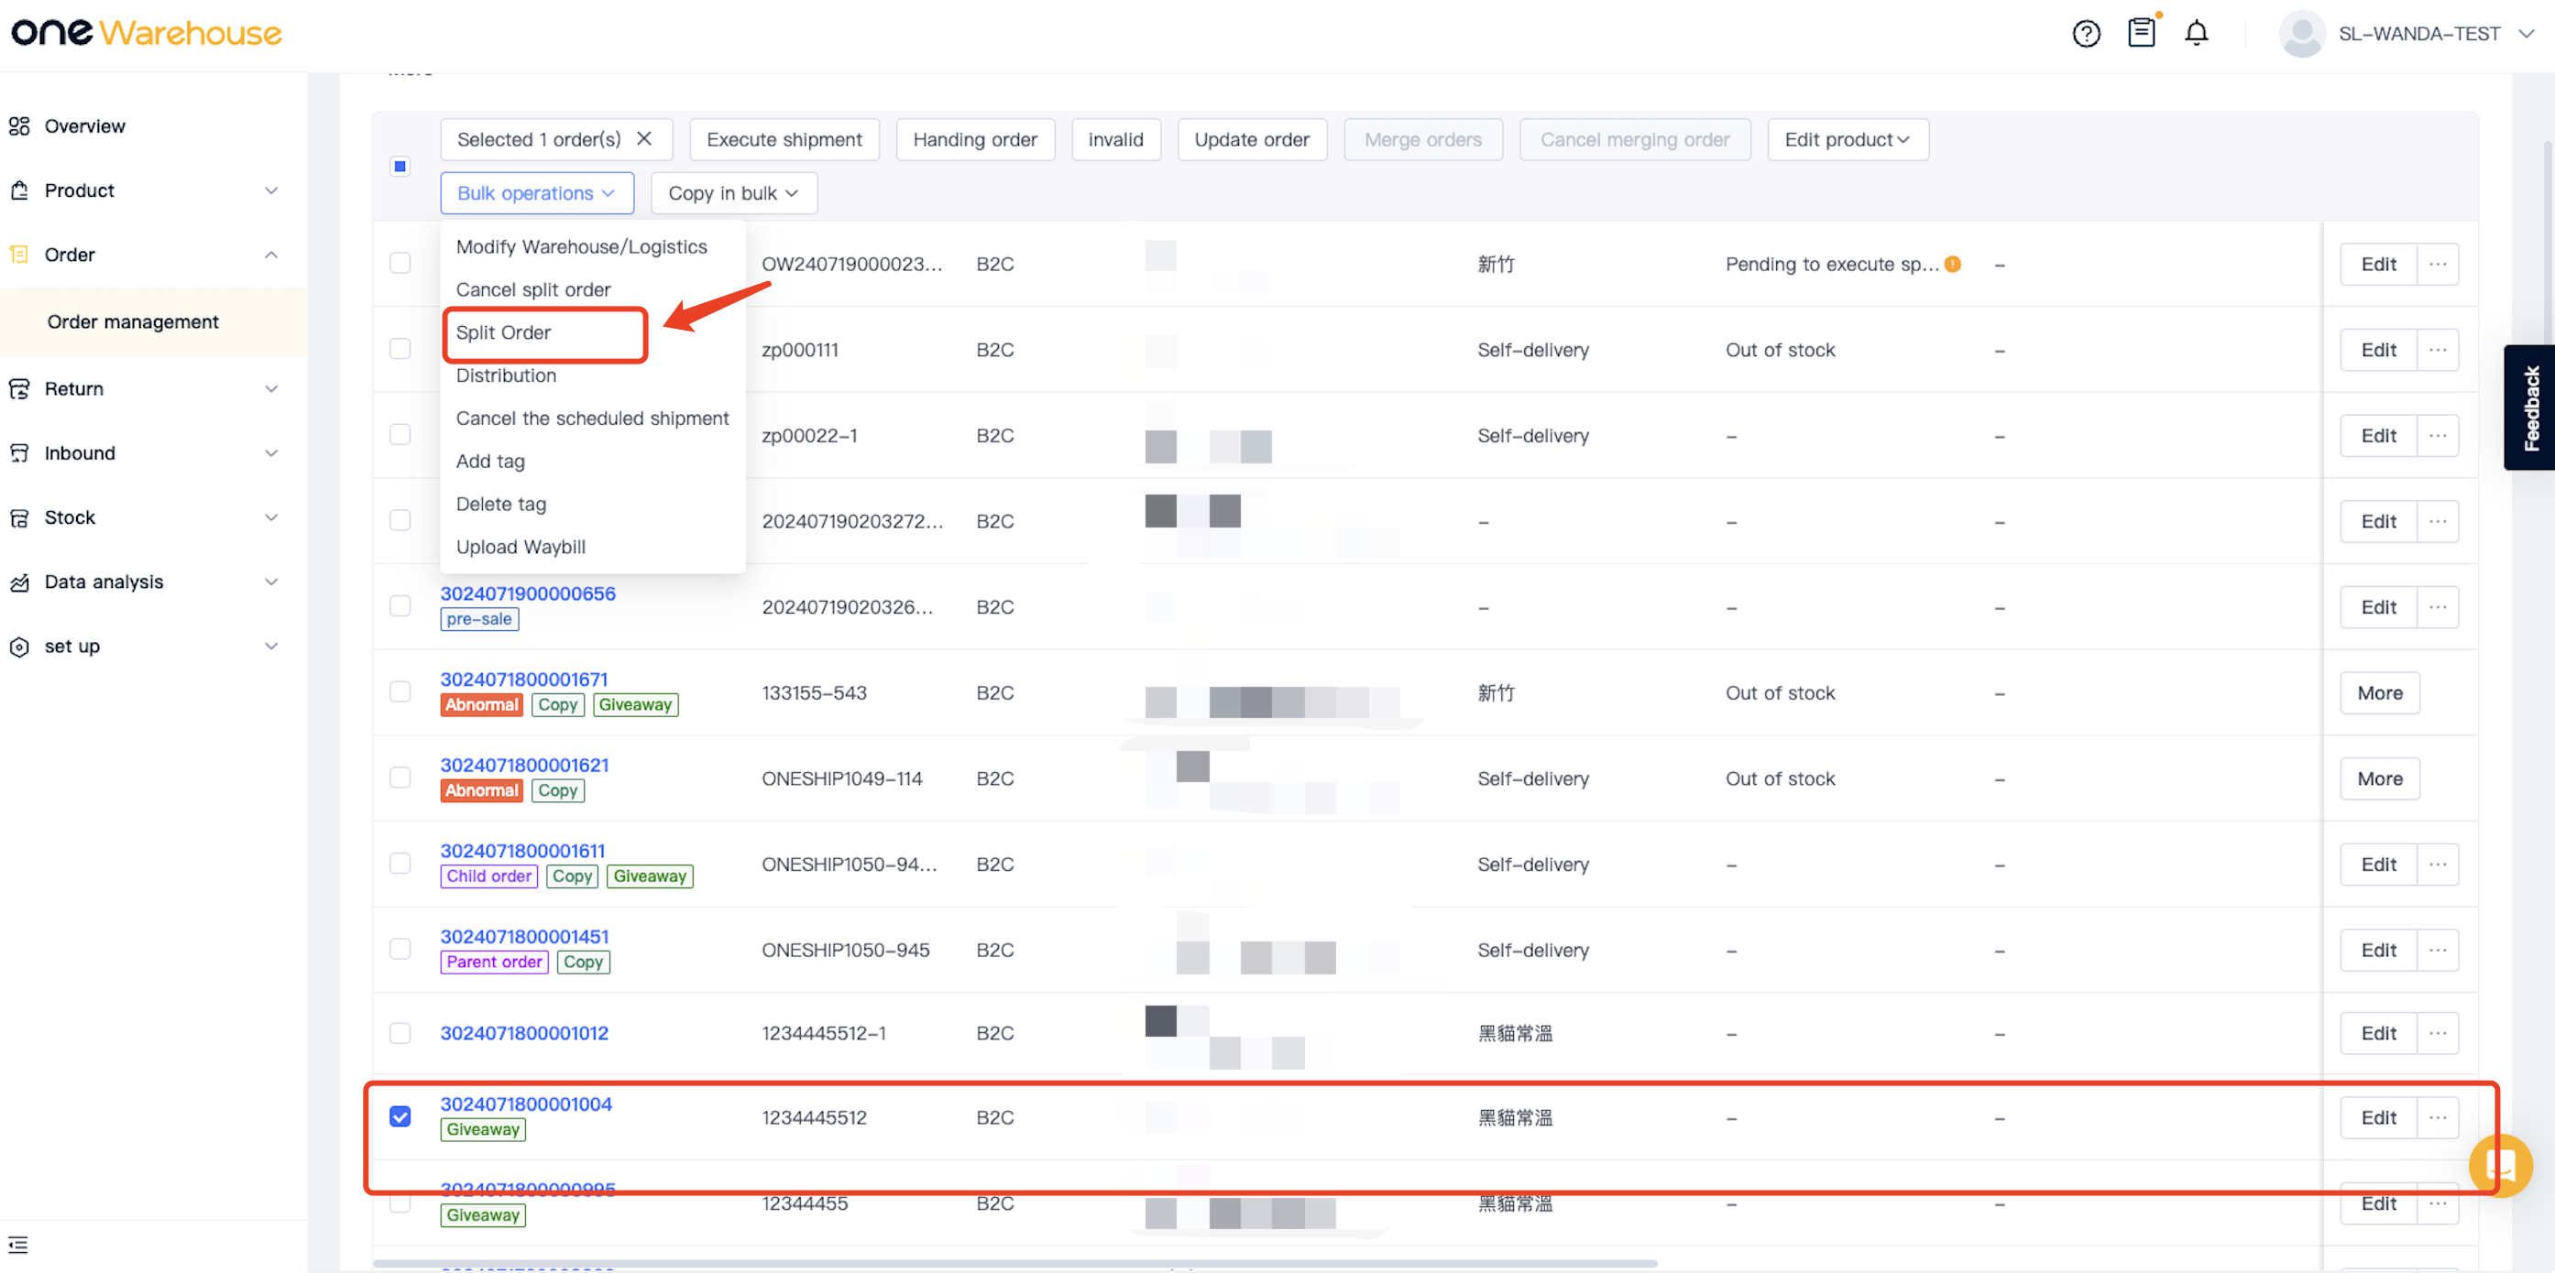The width and height of the screenshot is (2555, 1273).
Task: Expand the Product sidebar menu
Action: point(270,190)
